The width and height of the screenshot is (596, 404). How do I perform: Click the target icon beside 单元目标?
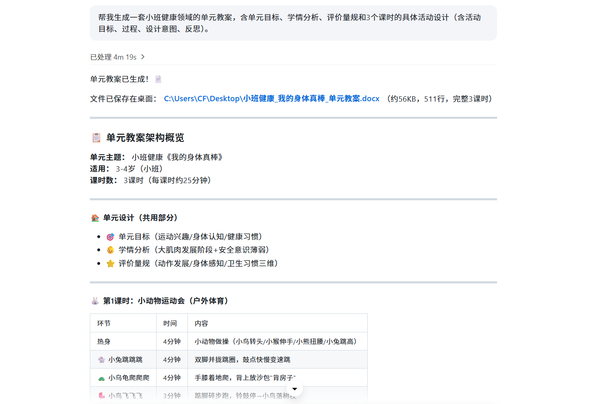point(110,237)
